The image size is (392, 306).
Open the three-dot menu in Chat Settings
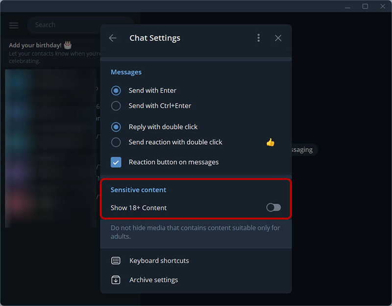click(x=259, y=38)
